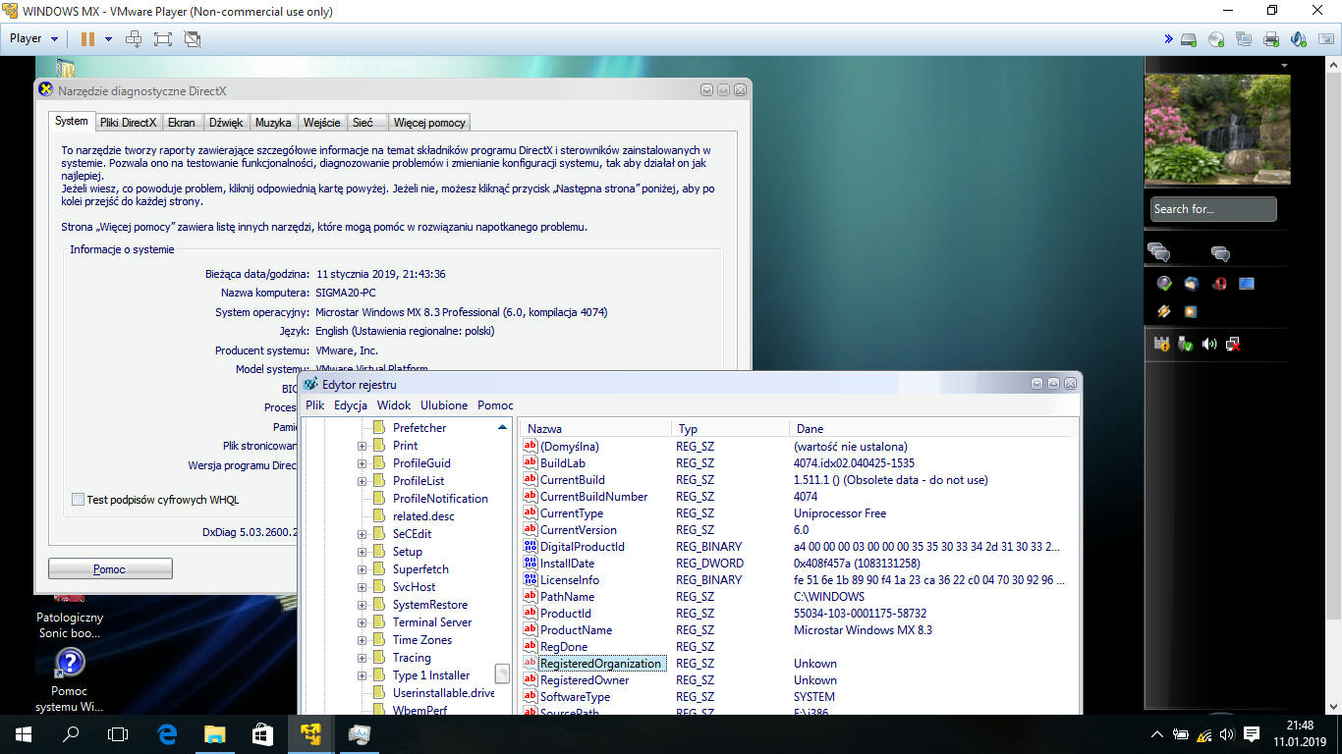Click the triple chat bubbles sidebar icon
The height and width of the screenshot is (754, 1342).
(x=1158, y=253)
